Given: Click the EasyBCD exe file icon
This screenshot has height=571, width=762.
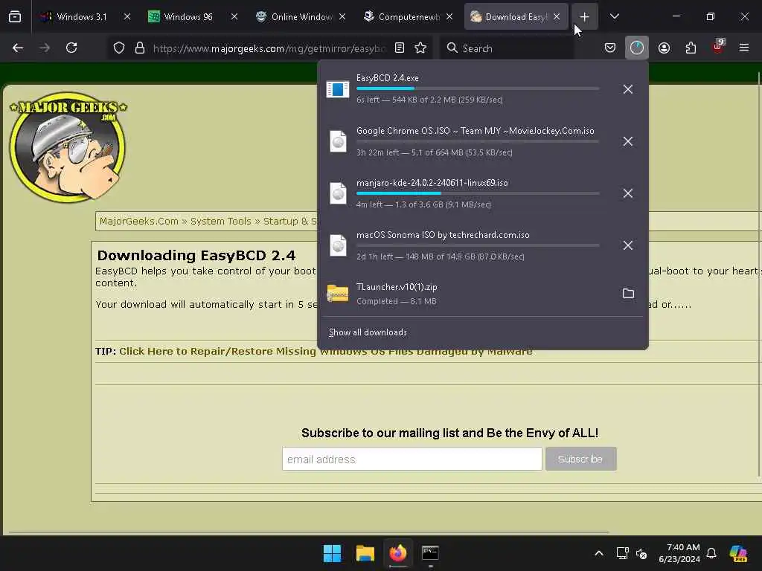Looking at the screenshot, I should 338,89.
